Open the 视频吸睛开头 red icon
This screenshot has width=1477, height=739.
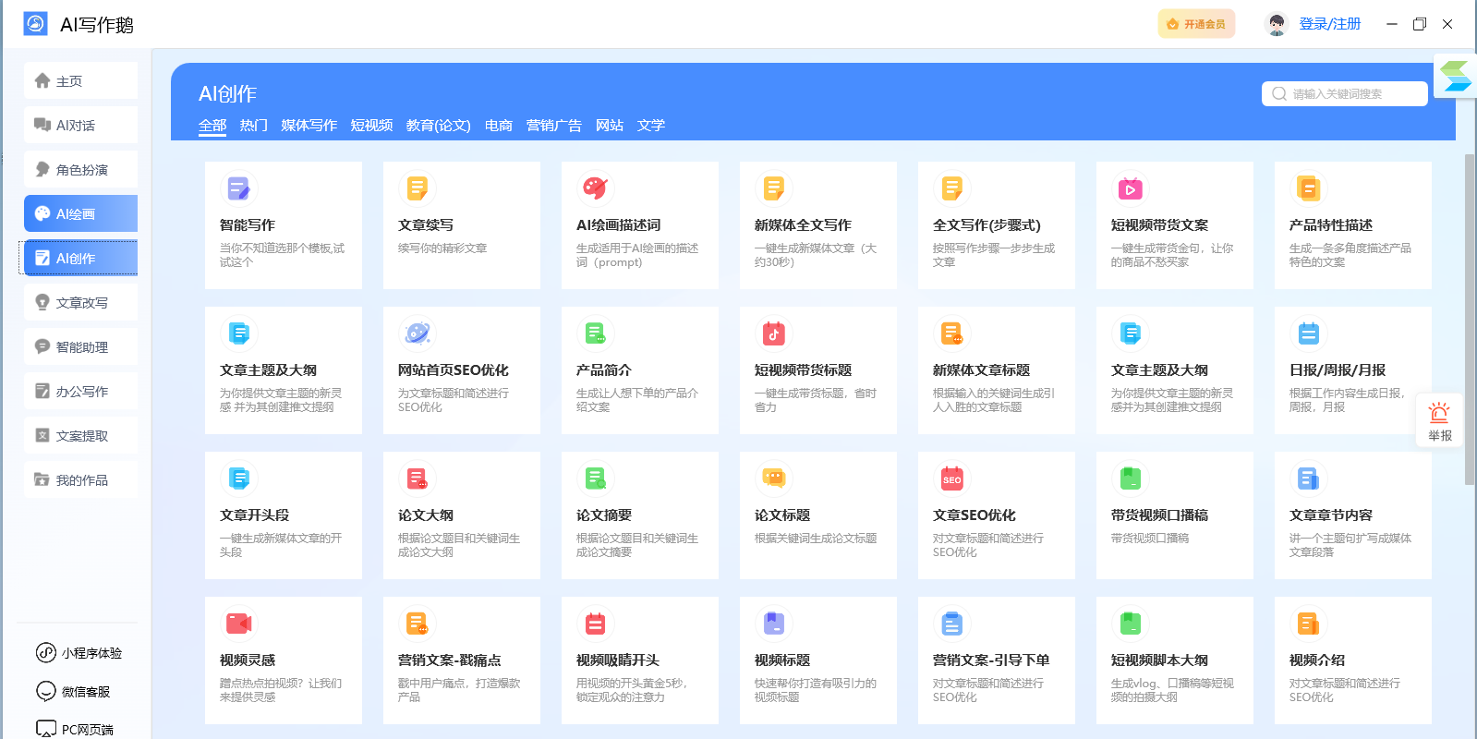pos(595,624)
